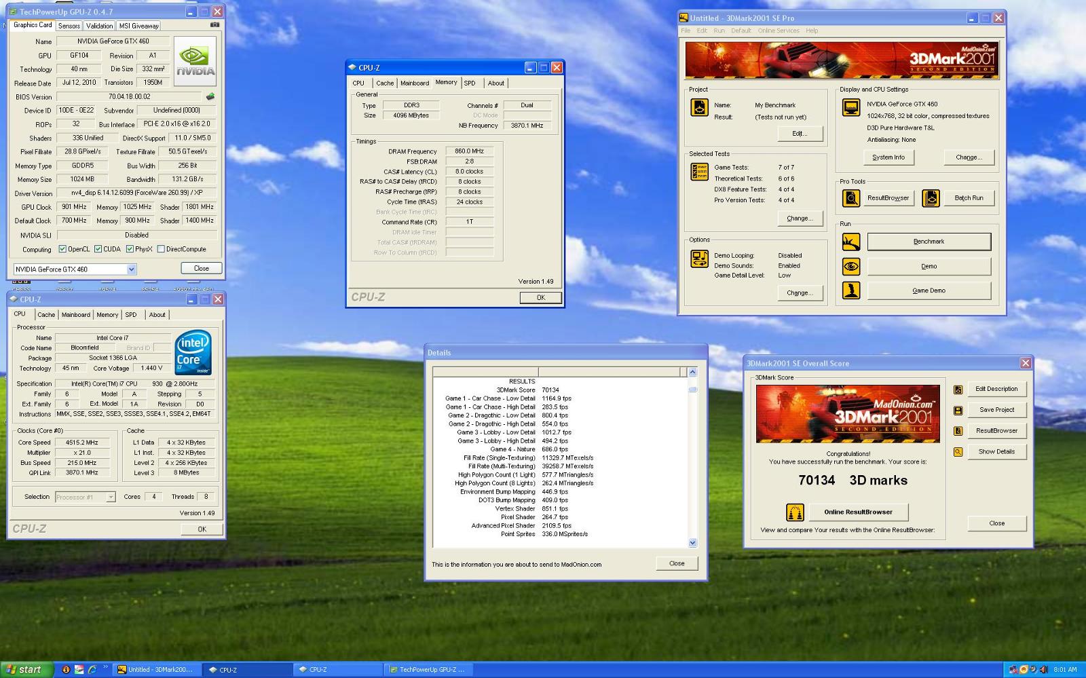
Task: Open the GPU selection dropdown in GPU-Z
Action: coord(132,269)
